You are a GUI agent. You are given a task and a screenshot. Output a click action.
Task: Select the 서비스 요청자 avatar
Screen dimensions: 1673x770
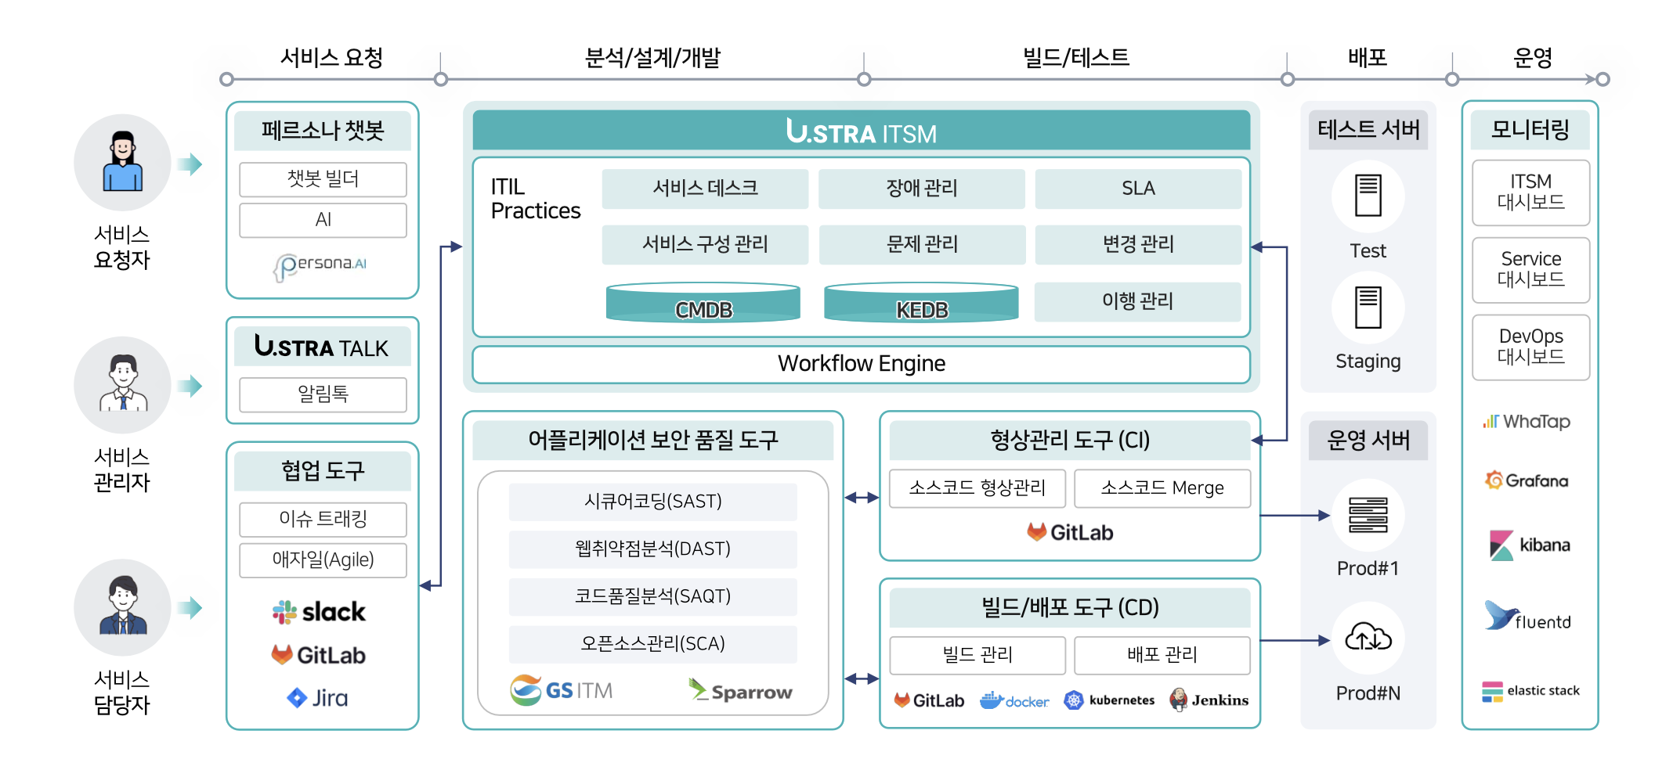pos(122,163)
